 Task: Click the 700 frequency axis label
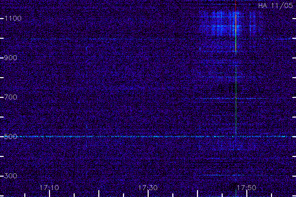(11, 97)
